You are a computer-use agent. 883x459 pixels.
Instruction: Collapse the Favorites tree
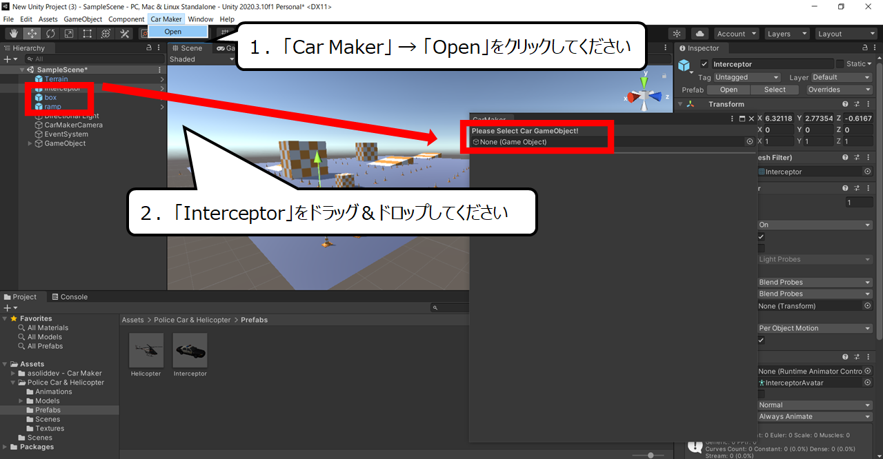(6, 318)
